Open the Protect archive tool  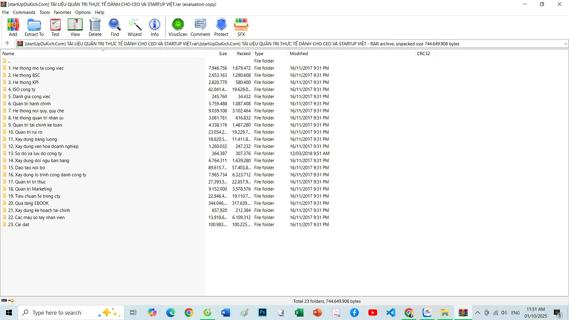(221, 27)
